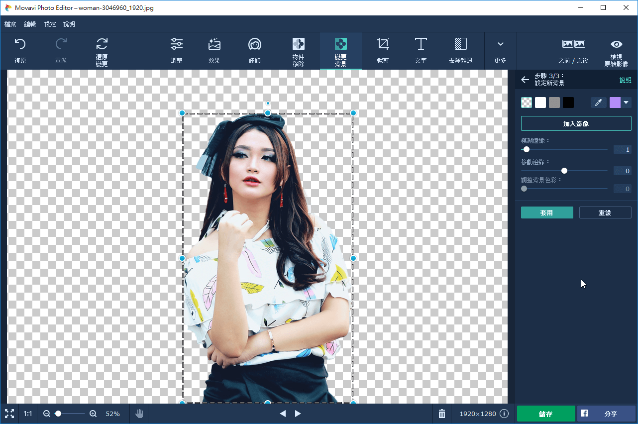Screen dimensions: 638x424
Task: Toggle 檢視原始影像 view original eye icon
Action: [x=616, y=45]
